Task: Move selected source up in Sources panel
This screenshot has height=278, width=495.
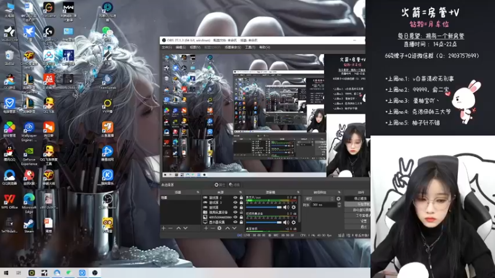Action: [227, 228]
